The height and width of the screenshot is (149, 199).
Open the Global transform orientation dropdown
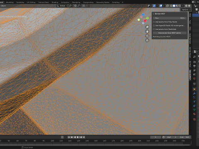click(x=62, y=6)
